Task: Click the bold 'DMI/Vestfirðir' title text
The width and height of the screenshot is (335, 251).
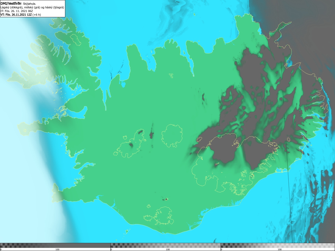Action: click(x=11, y=4)
